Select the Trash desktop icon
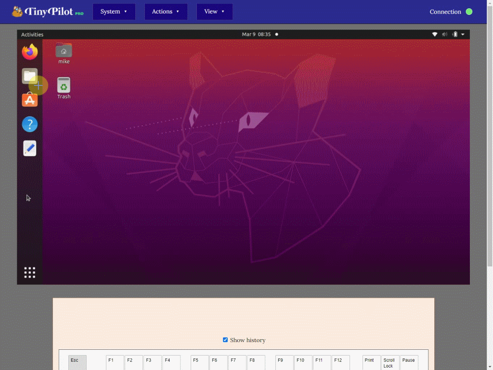This screenshot has height=370, width=493. [x=64, y=88]
